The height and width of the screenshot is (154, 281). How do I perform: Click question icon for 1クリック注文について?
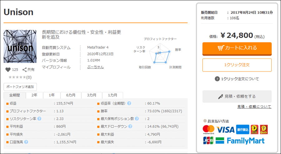tap(217, 79)
